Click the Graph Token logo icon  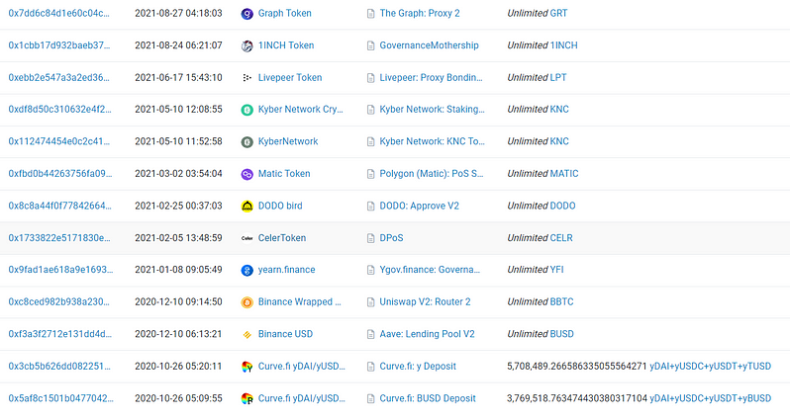(247, 14)
